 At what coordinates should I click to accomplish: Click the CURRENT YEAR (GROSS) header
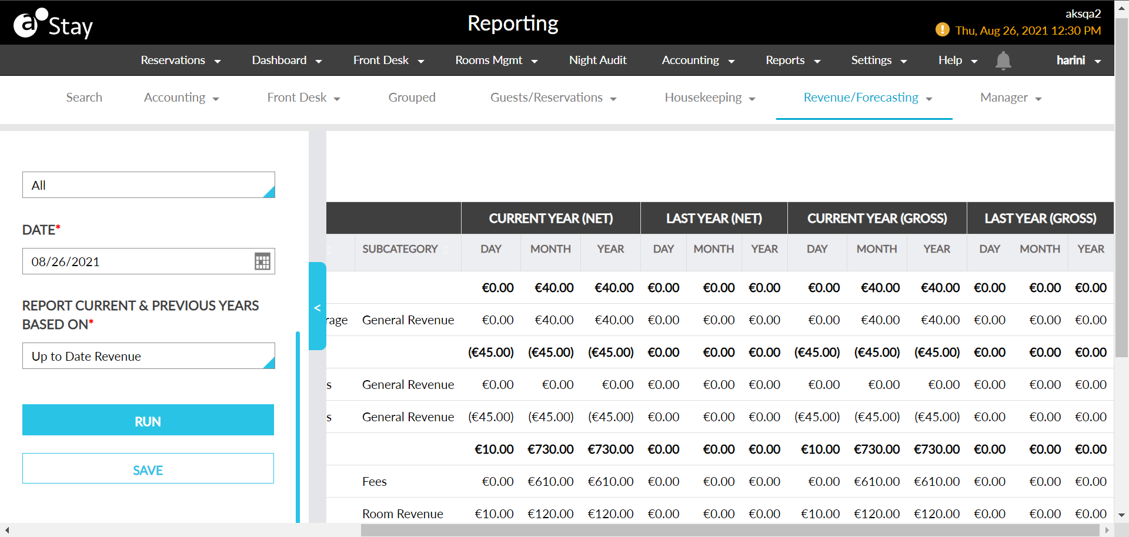(877, 219)
